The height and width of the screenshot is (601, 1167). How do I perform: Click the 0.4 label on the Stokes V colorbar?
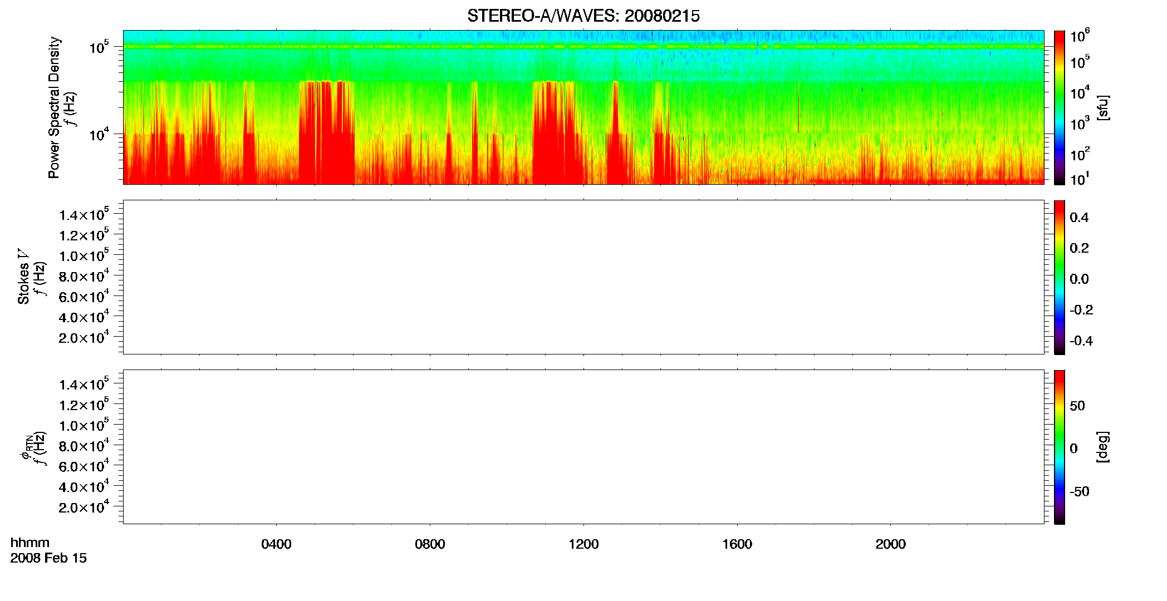pyautogui.click(x=1079, y=218)
